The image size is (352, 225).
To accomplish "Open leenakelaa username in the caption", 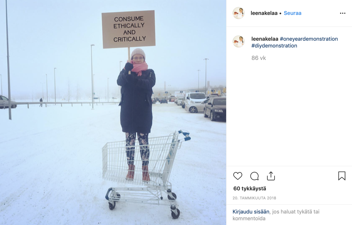I will (265, 39).
